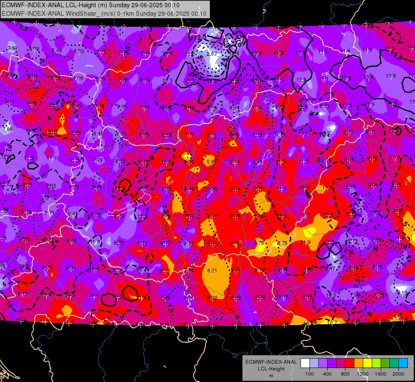Click the legend label LCL-Height
This screenshot has width=415, height=382.
271,369
